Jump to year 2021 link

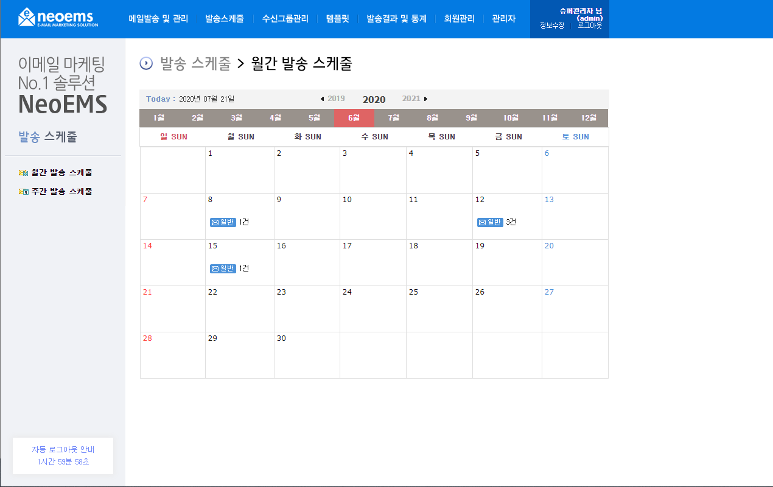(x=411, y=99)
